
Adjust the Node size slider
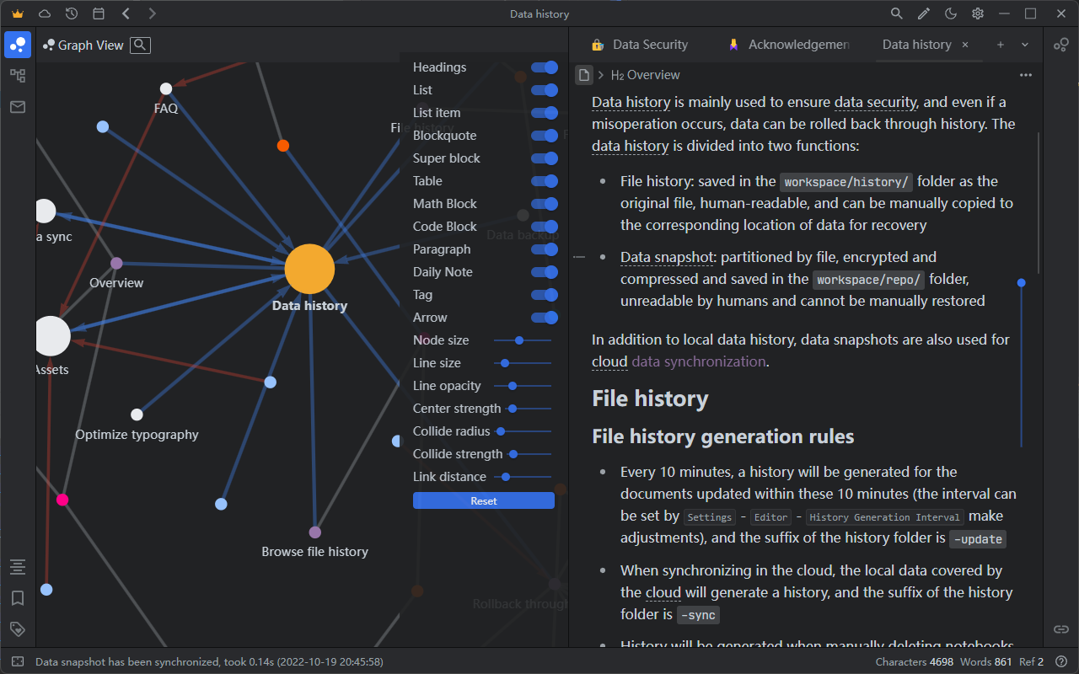pyautogui.click(x=519, y=340)
